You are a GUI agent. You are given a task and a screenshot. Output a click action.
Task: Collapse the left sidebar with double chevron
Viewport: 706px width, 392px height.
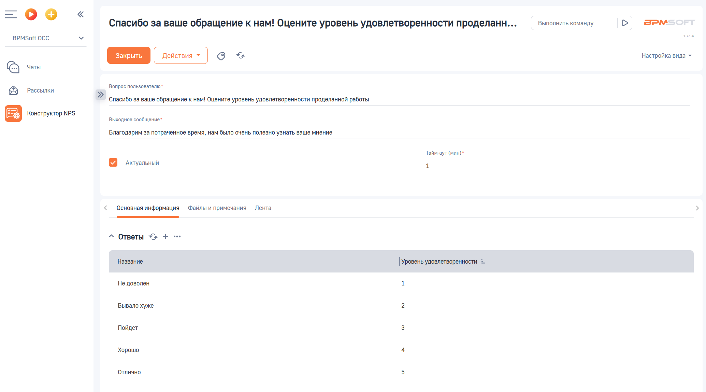81,14
